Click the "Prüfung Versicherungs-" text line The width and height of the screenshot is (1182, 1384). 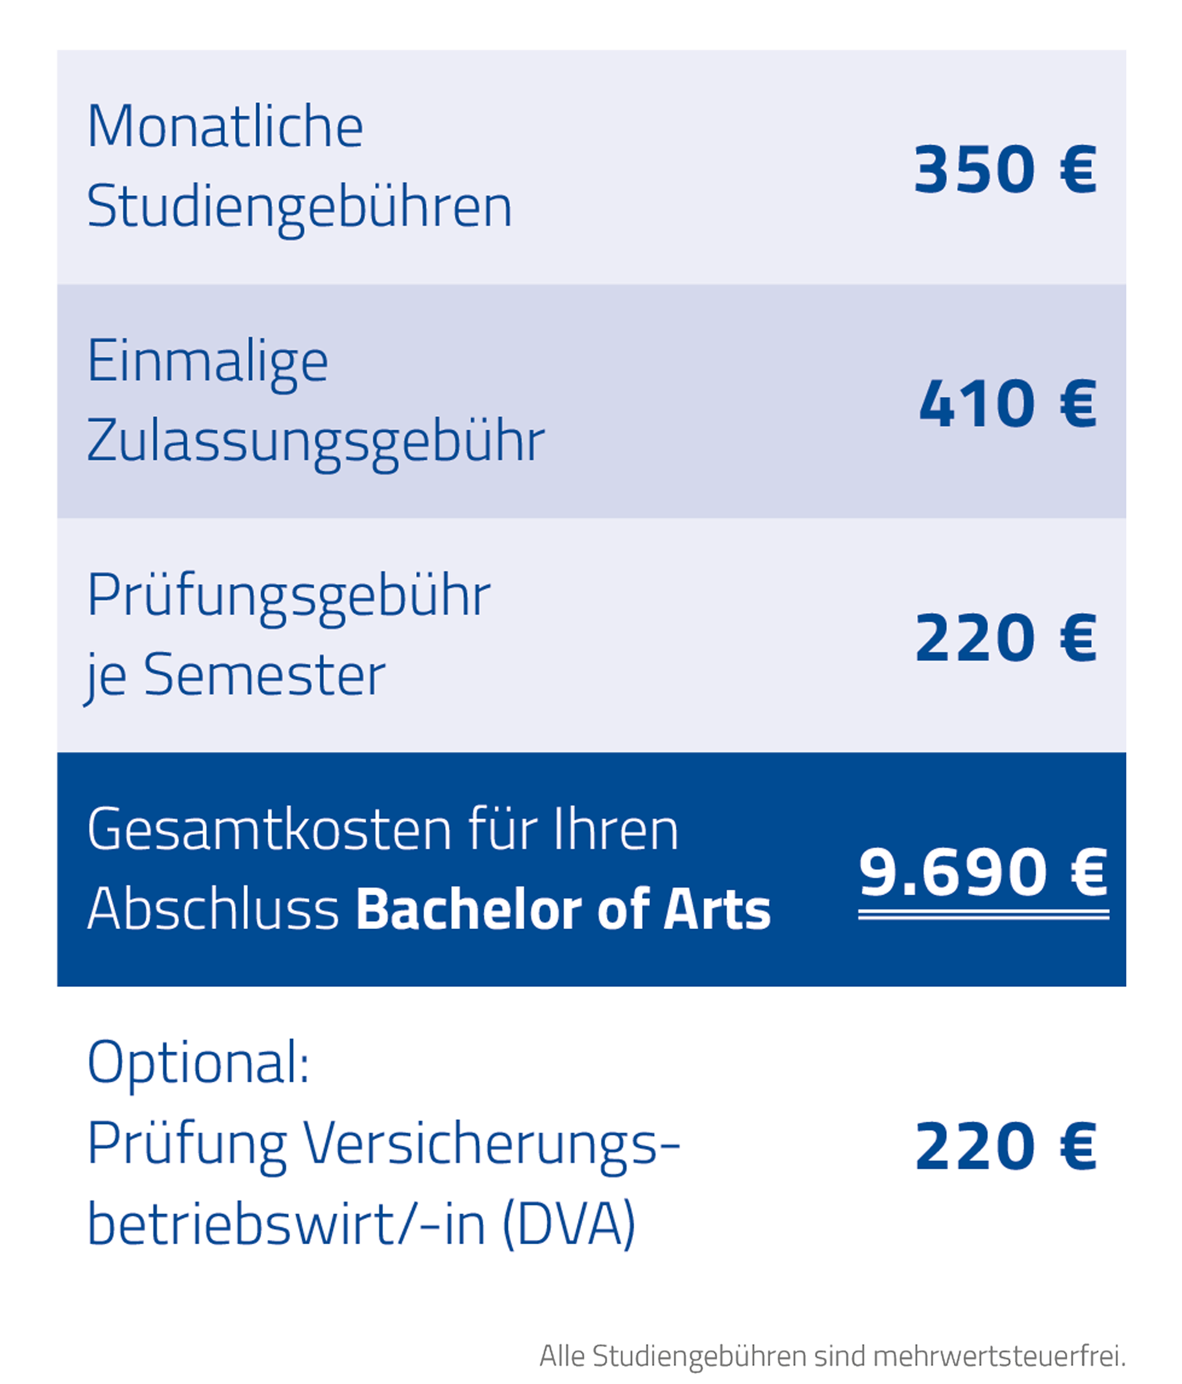[x=384, y=1143]
